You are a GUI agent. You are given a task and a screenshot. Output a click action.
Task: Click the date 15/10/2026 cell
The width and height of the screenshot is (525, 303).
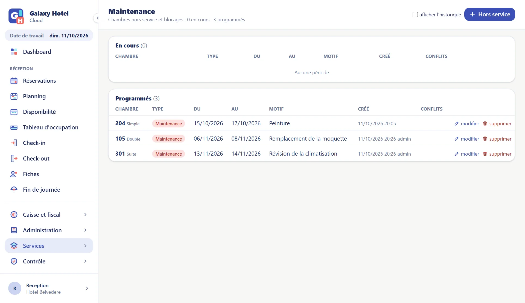tap(208, 123)
